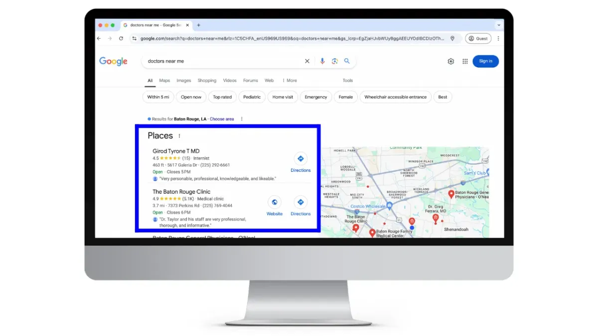Toggle the Emergency filter chip
Image resolution: width=598 pixels, height=336 pixels.
coord(316,97)
